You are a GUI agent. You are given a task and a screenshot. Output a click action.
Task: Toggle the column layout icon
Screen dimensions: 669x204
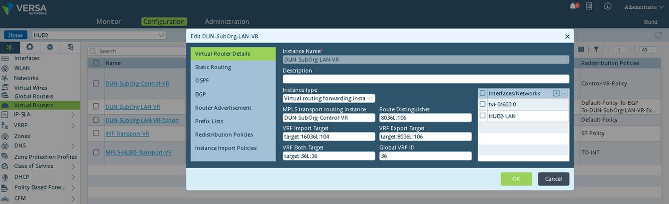coord(581,50)
